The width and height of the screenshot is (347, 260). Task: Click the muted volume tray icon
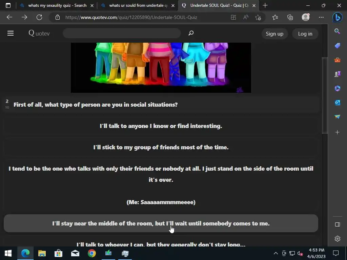coord(300,253)
